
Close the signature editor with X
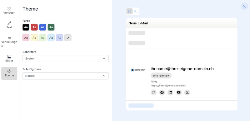[x=244, y=6]
